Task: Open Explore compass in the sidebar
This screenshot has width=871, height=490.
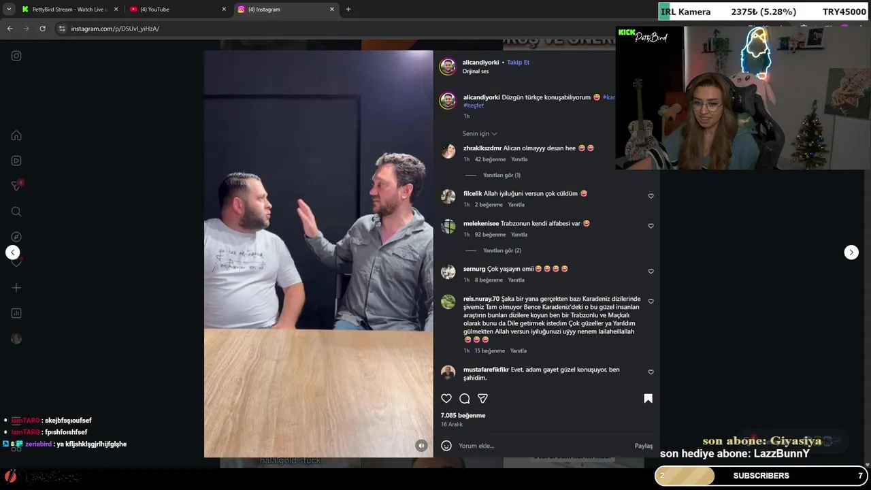Action: pos(16,237)
